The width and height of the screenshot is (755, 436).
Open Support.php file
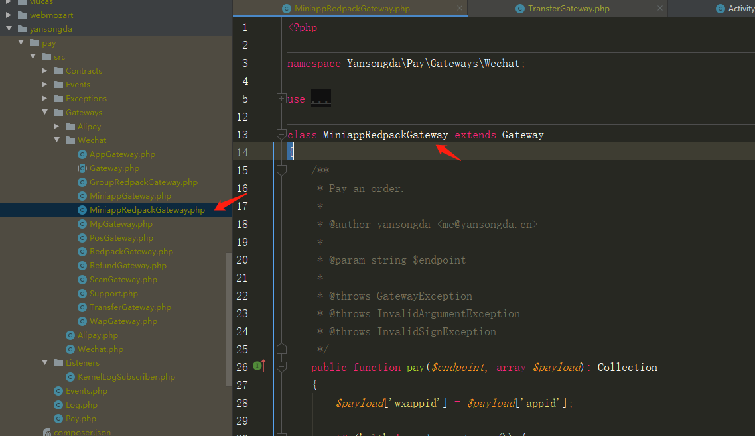click(113, 294)
